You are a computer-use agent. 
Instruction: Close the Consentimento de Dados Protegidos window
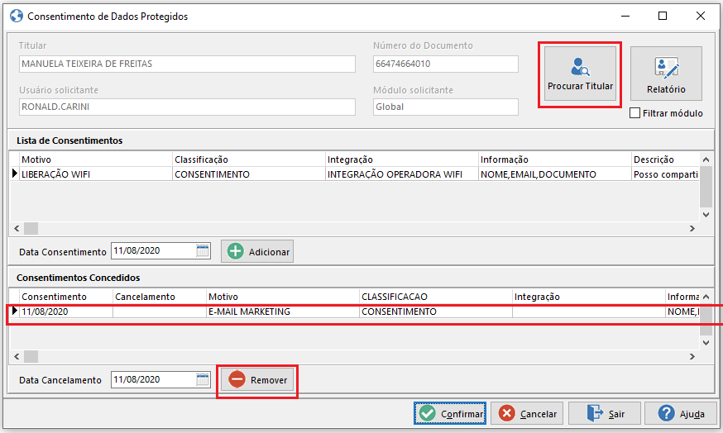coord(701,17)
